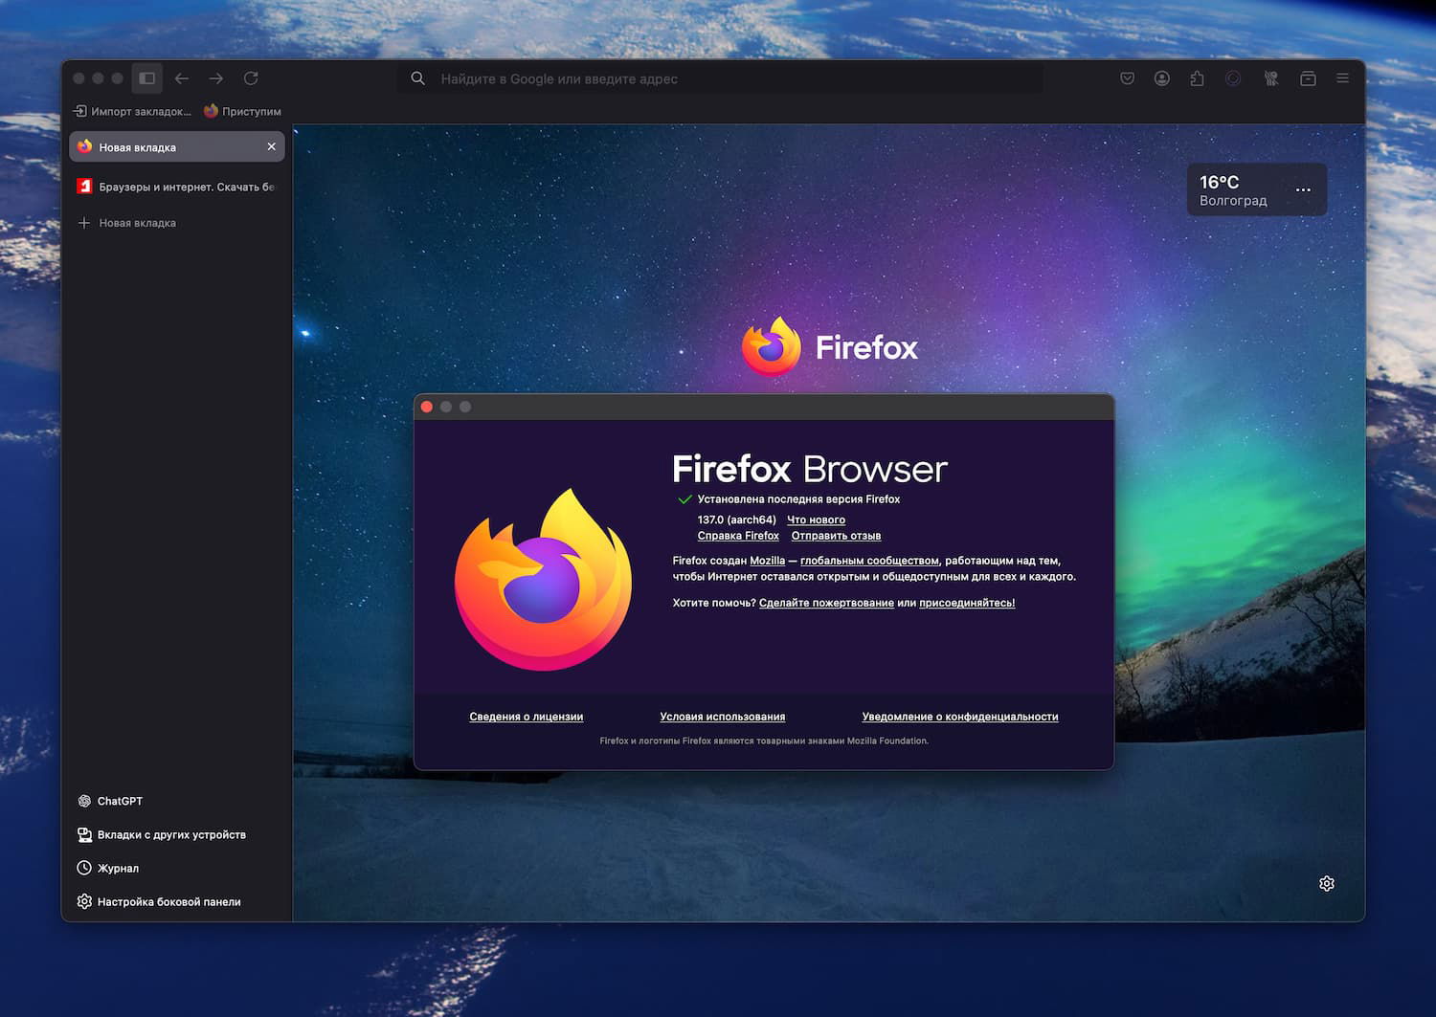1436x1017 pixels.
Task: Close the About Firefox dialog
Action: pyautogui.click(x=427, y=407)
